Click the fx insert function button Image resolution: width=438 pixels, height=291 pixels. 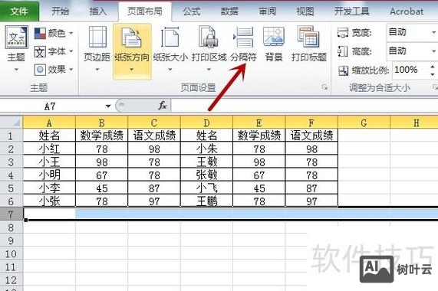click(x=163, y=106)
